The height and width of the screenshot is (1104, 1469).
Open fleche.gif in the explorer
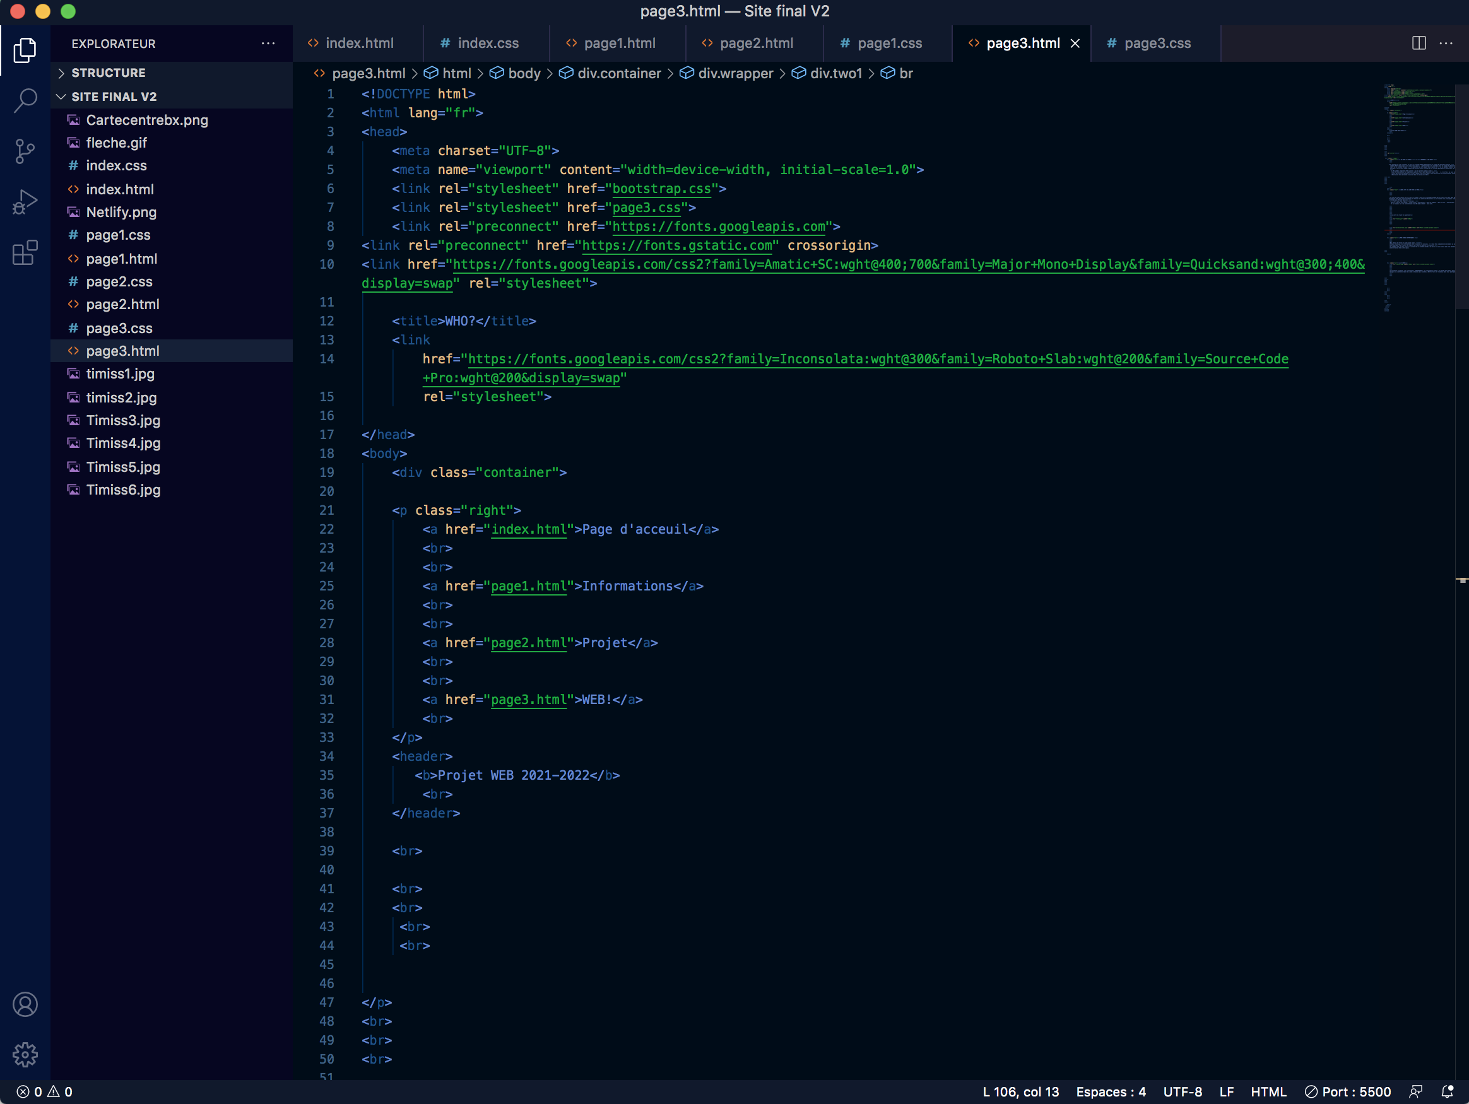pos(172,143)
